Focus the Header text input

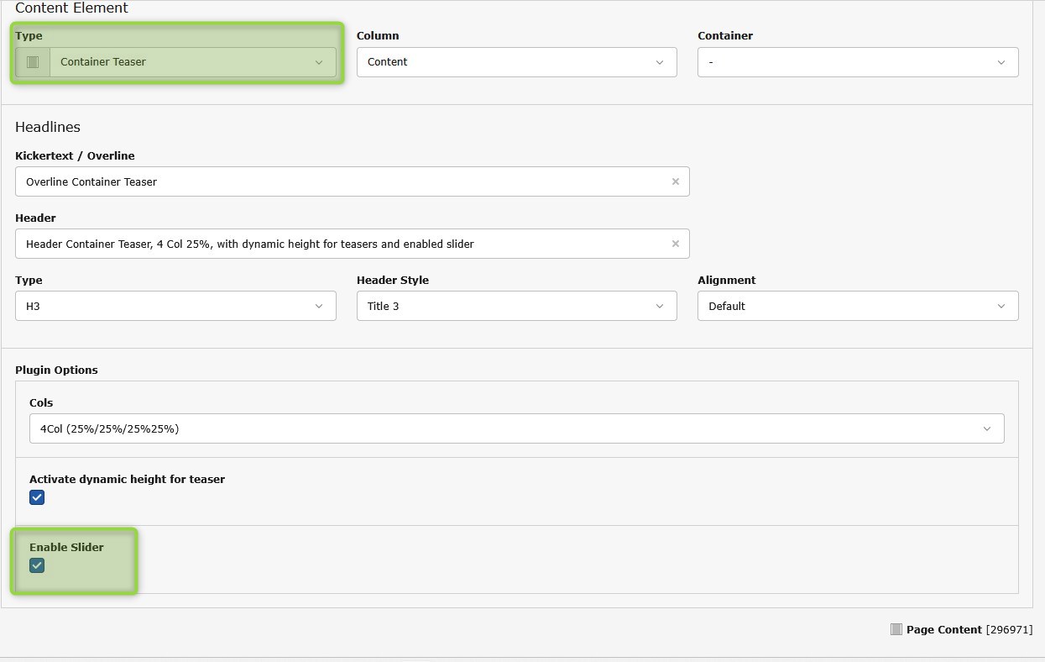coord(336,244)
